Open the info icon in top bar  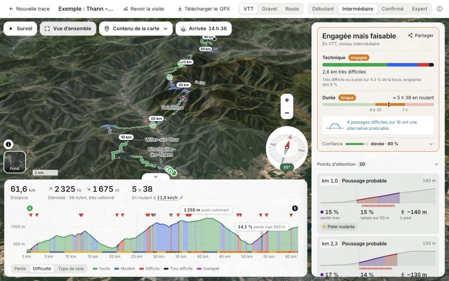439,9
